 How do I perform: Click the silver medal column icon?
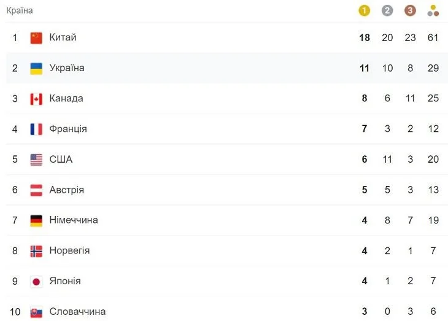click(x=387, y=10)
